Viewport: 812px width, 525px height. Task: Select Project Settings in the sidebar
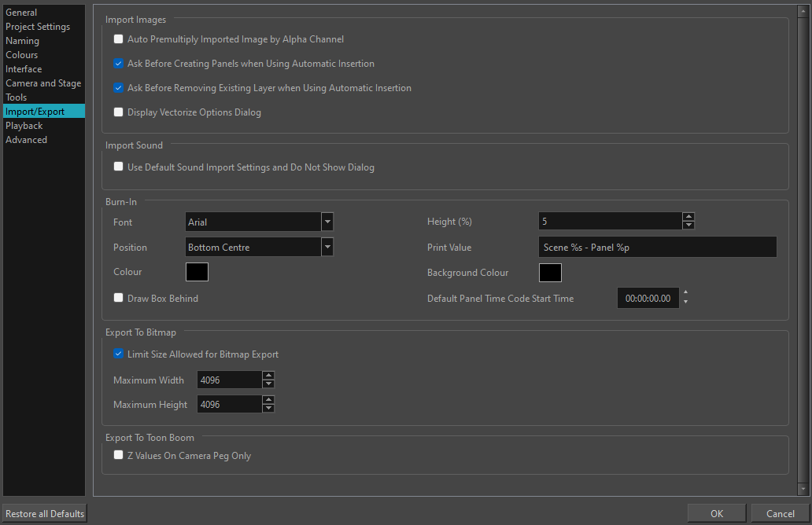(44, 27)
